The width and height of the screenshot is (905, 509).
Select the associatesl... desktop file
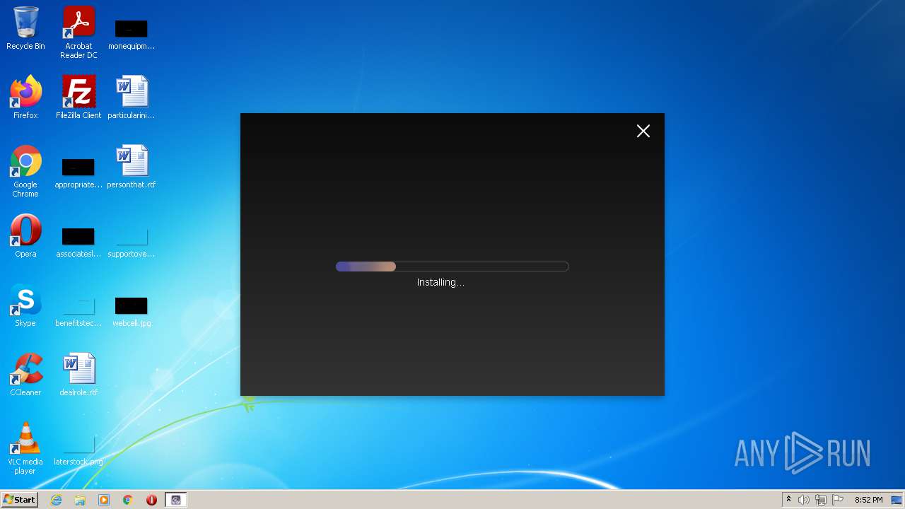[78, 242]
